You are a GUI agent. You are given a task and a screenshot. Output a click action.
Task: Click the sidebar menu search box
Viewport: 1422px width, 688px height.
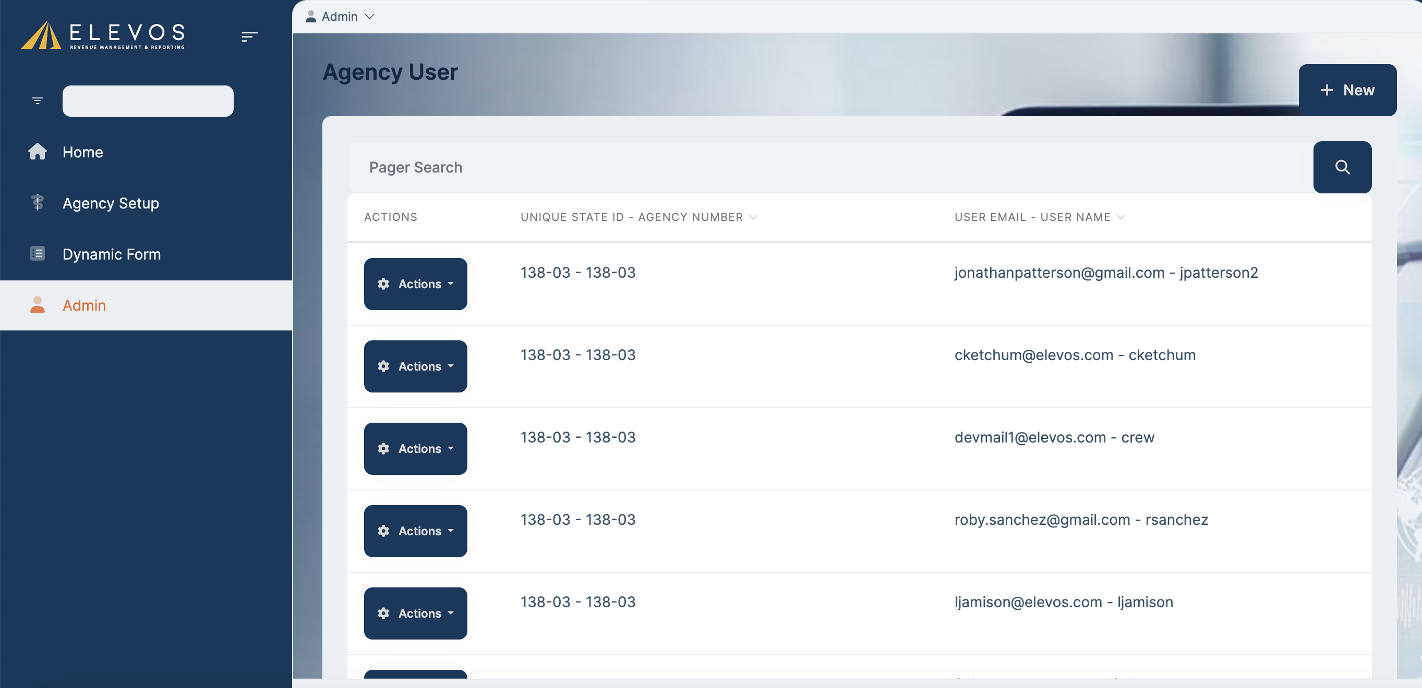tap(148, 101)
